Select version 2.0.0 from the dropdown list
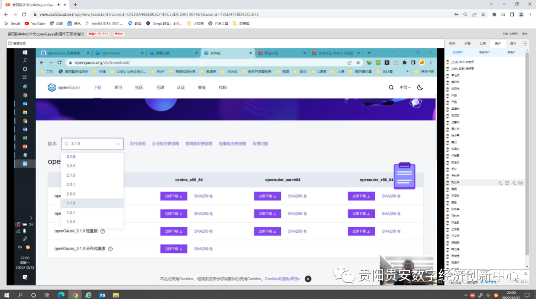 click(92, 194)
